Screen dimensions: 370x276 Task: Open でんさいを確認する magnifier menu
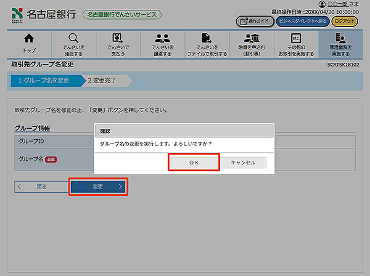coord(73,40)
